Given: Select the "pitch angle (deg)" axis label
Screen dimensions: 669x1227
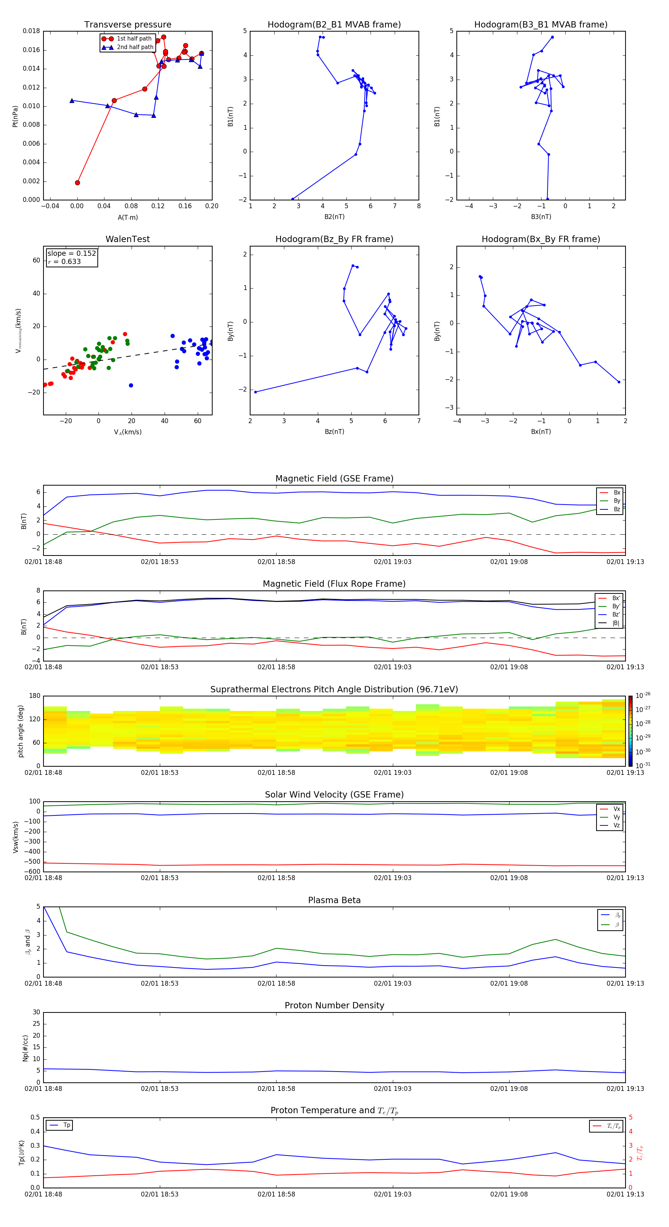Looking at the screenshot, I should coord(20,731).
